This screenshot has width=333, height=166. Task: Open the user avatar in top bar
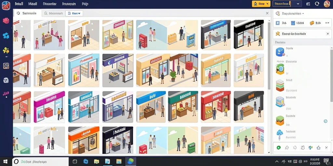tap(326, 4)
